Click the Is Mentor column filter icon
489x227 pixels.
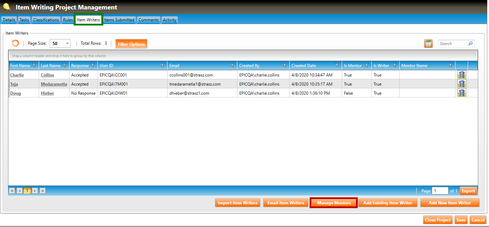coord(366,65)
